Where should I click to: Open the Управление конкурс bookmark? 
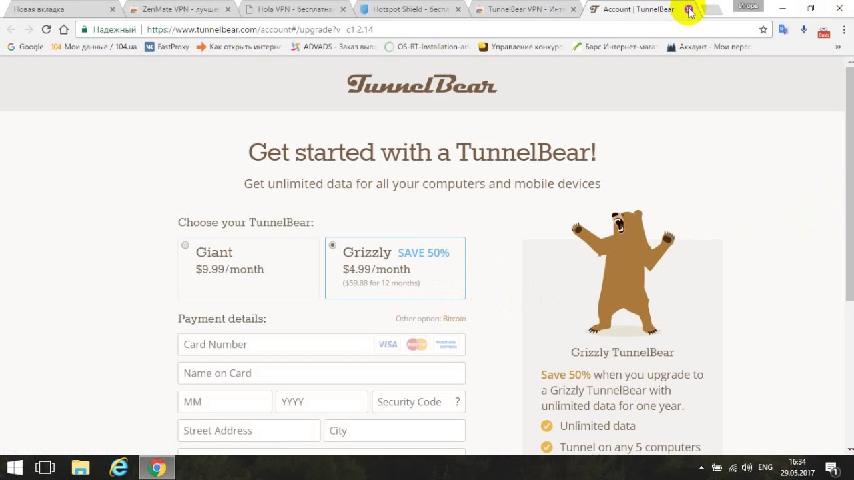521,47
